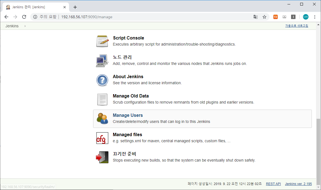321x190 pixels.
Task: Open the 끄기전 준비 link
Action: pyautogui.click(x=124, y=154)
